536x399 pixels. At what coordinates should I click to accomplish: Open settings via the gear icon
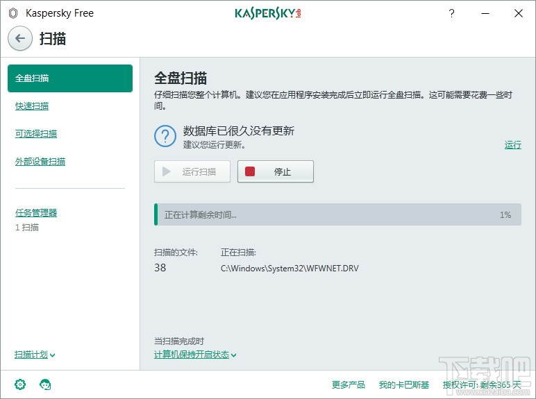coord(20,384)
